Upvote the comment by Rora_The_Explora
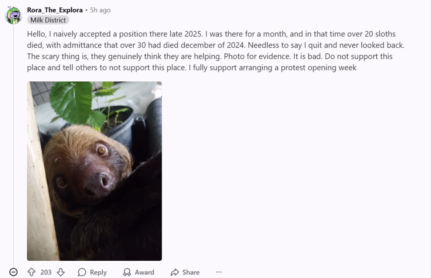This screenshot has height=278, width=431. click(32, 272)
